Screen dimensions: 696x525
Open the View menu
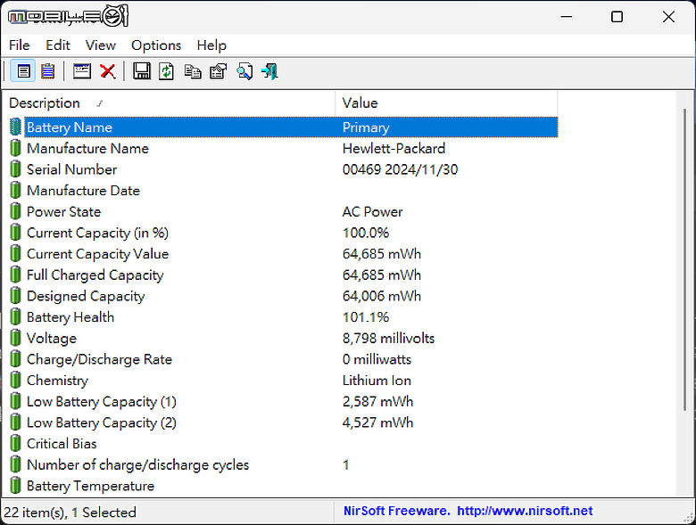point(100,45)
